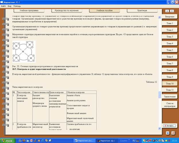This screenshot has height=143, width=179.
Task: Select the highlighted Тема 10 chapter
Action: (170, 84)
